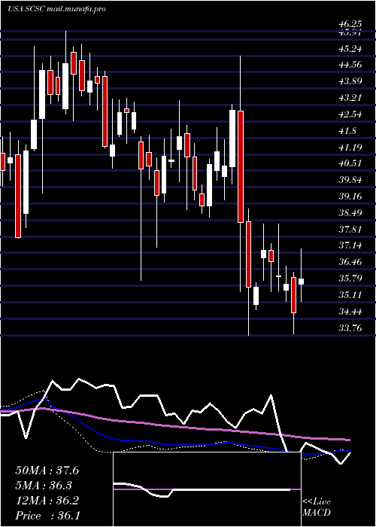
Task: Click the 43.89 price level label
Action: click(x=350, y=81)
